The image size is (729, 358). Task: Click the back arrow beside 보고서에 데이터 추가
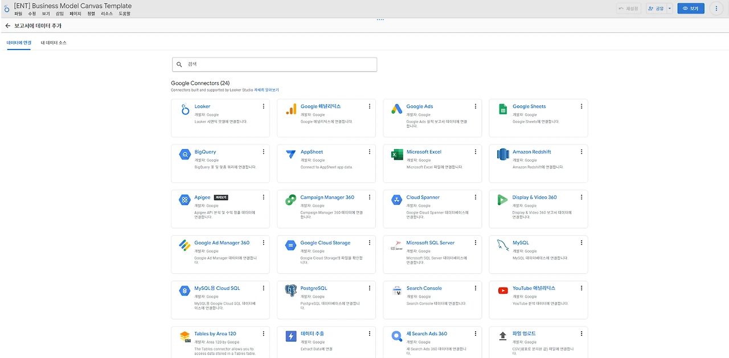coord(8,26)
